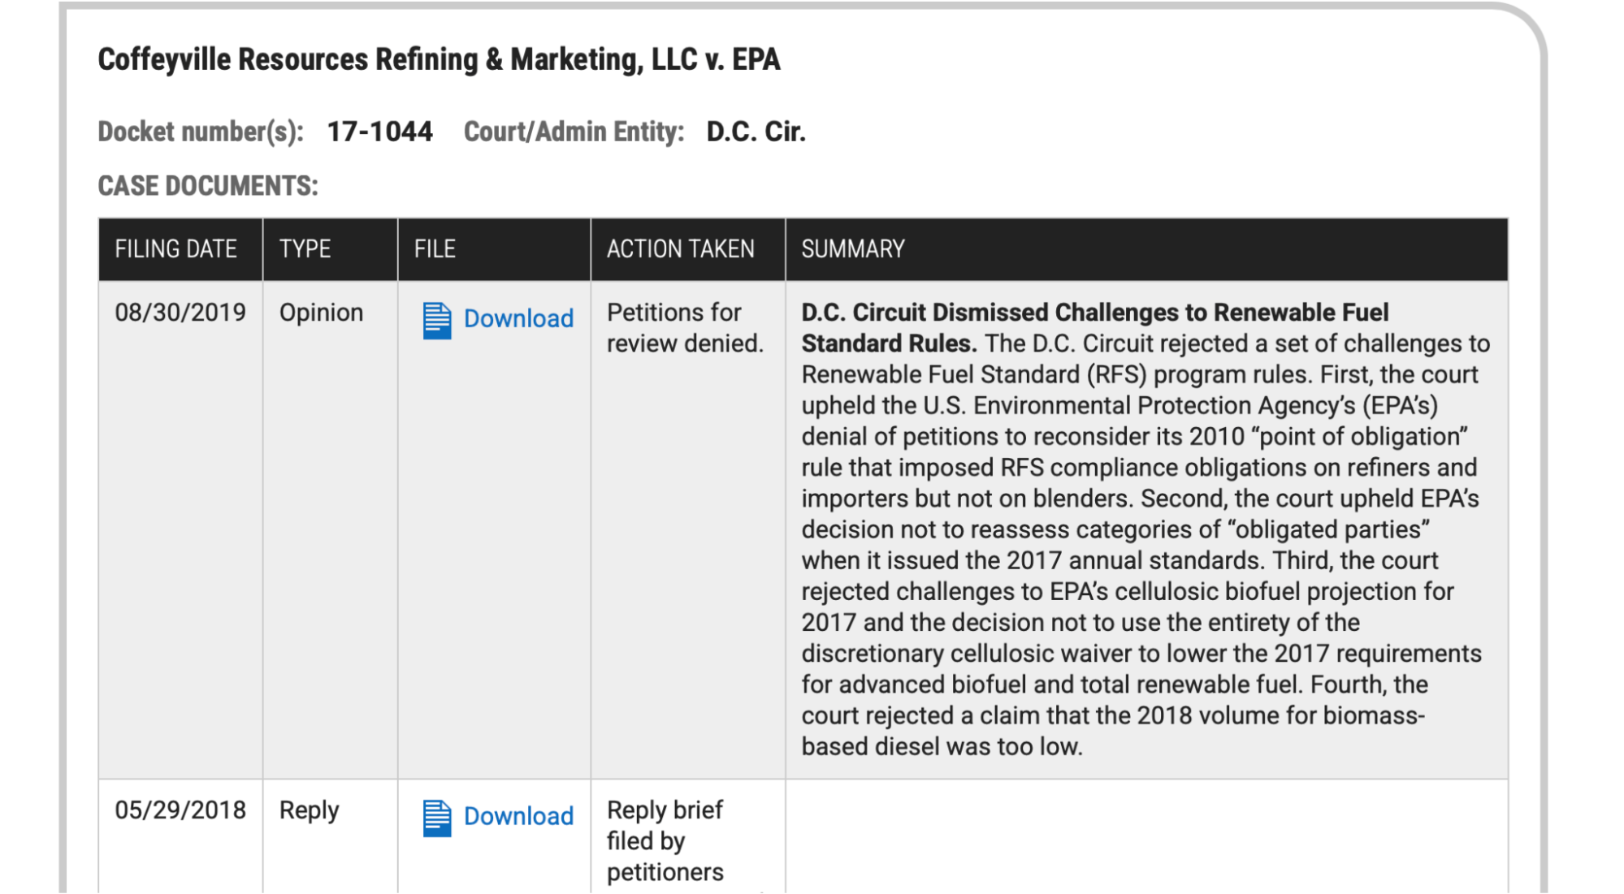Click the document icon for the 08/30/2019 Opinion
This screenshot has width=1624, height=894.
click(x=436, y=320)
